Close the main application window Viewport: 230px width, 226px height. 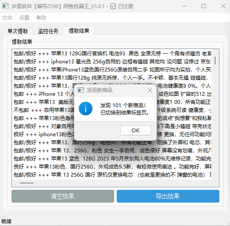[x=223, y=6]
